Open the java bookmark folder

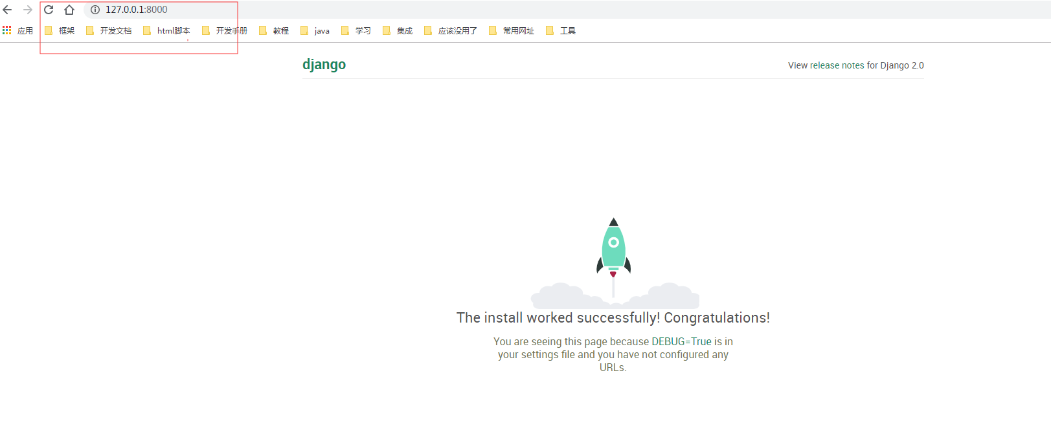[x=315, y=30]
